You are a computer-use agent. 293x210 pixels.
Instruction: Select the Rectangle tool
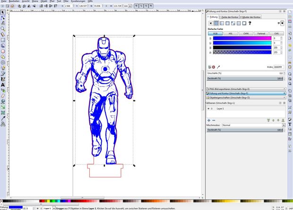click(x=3, y=40)
